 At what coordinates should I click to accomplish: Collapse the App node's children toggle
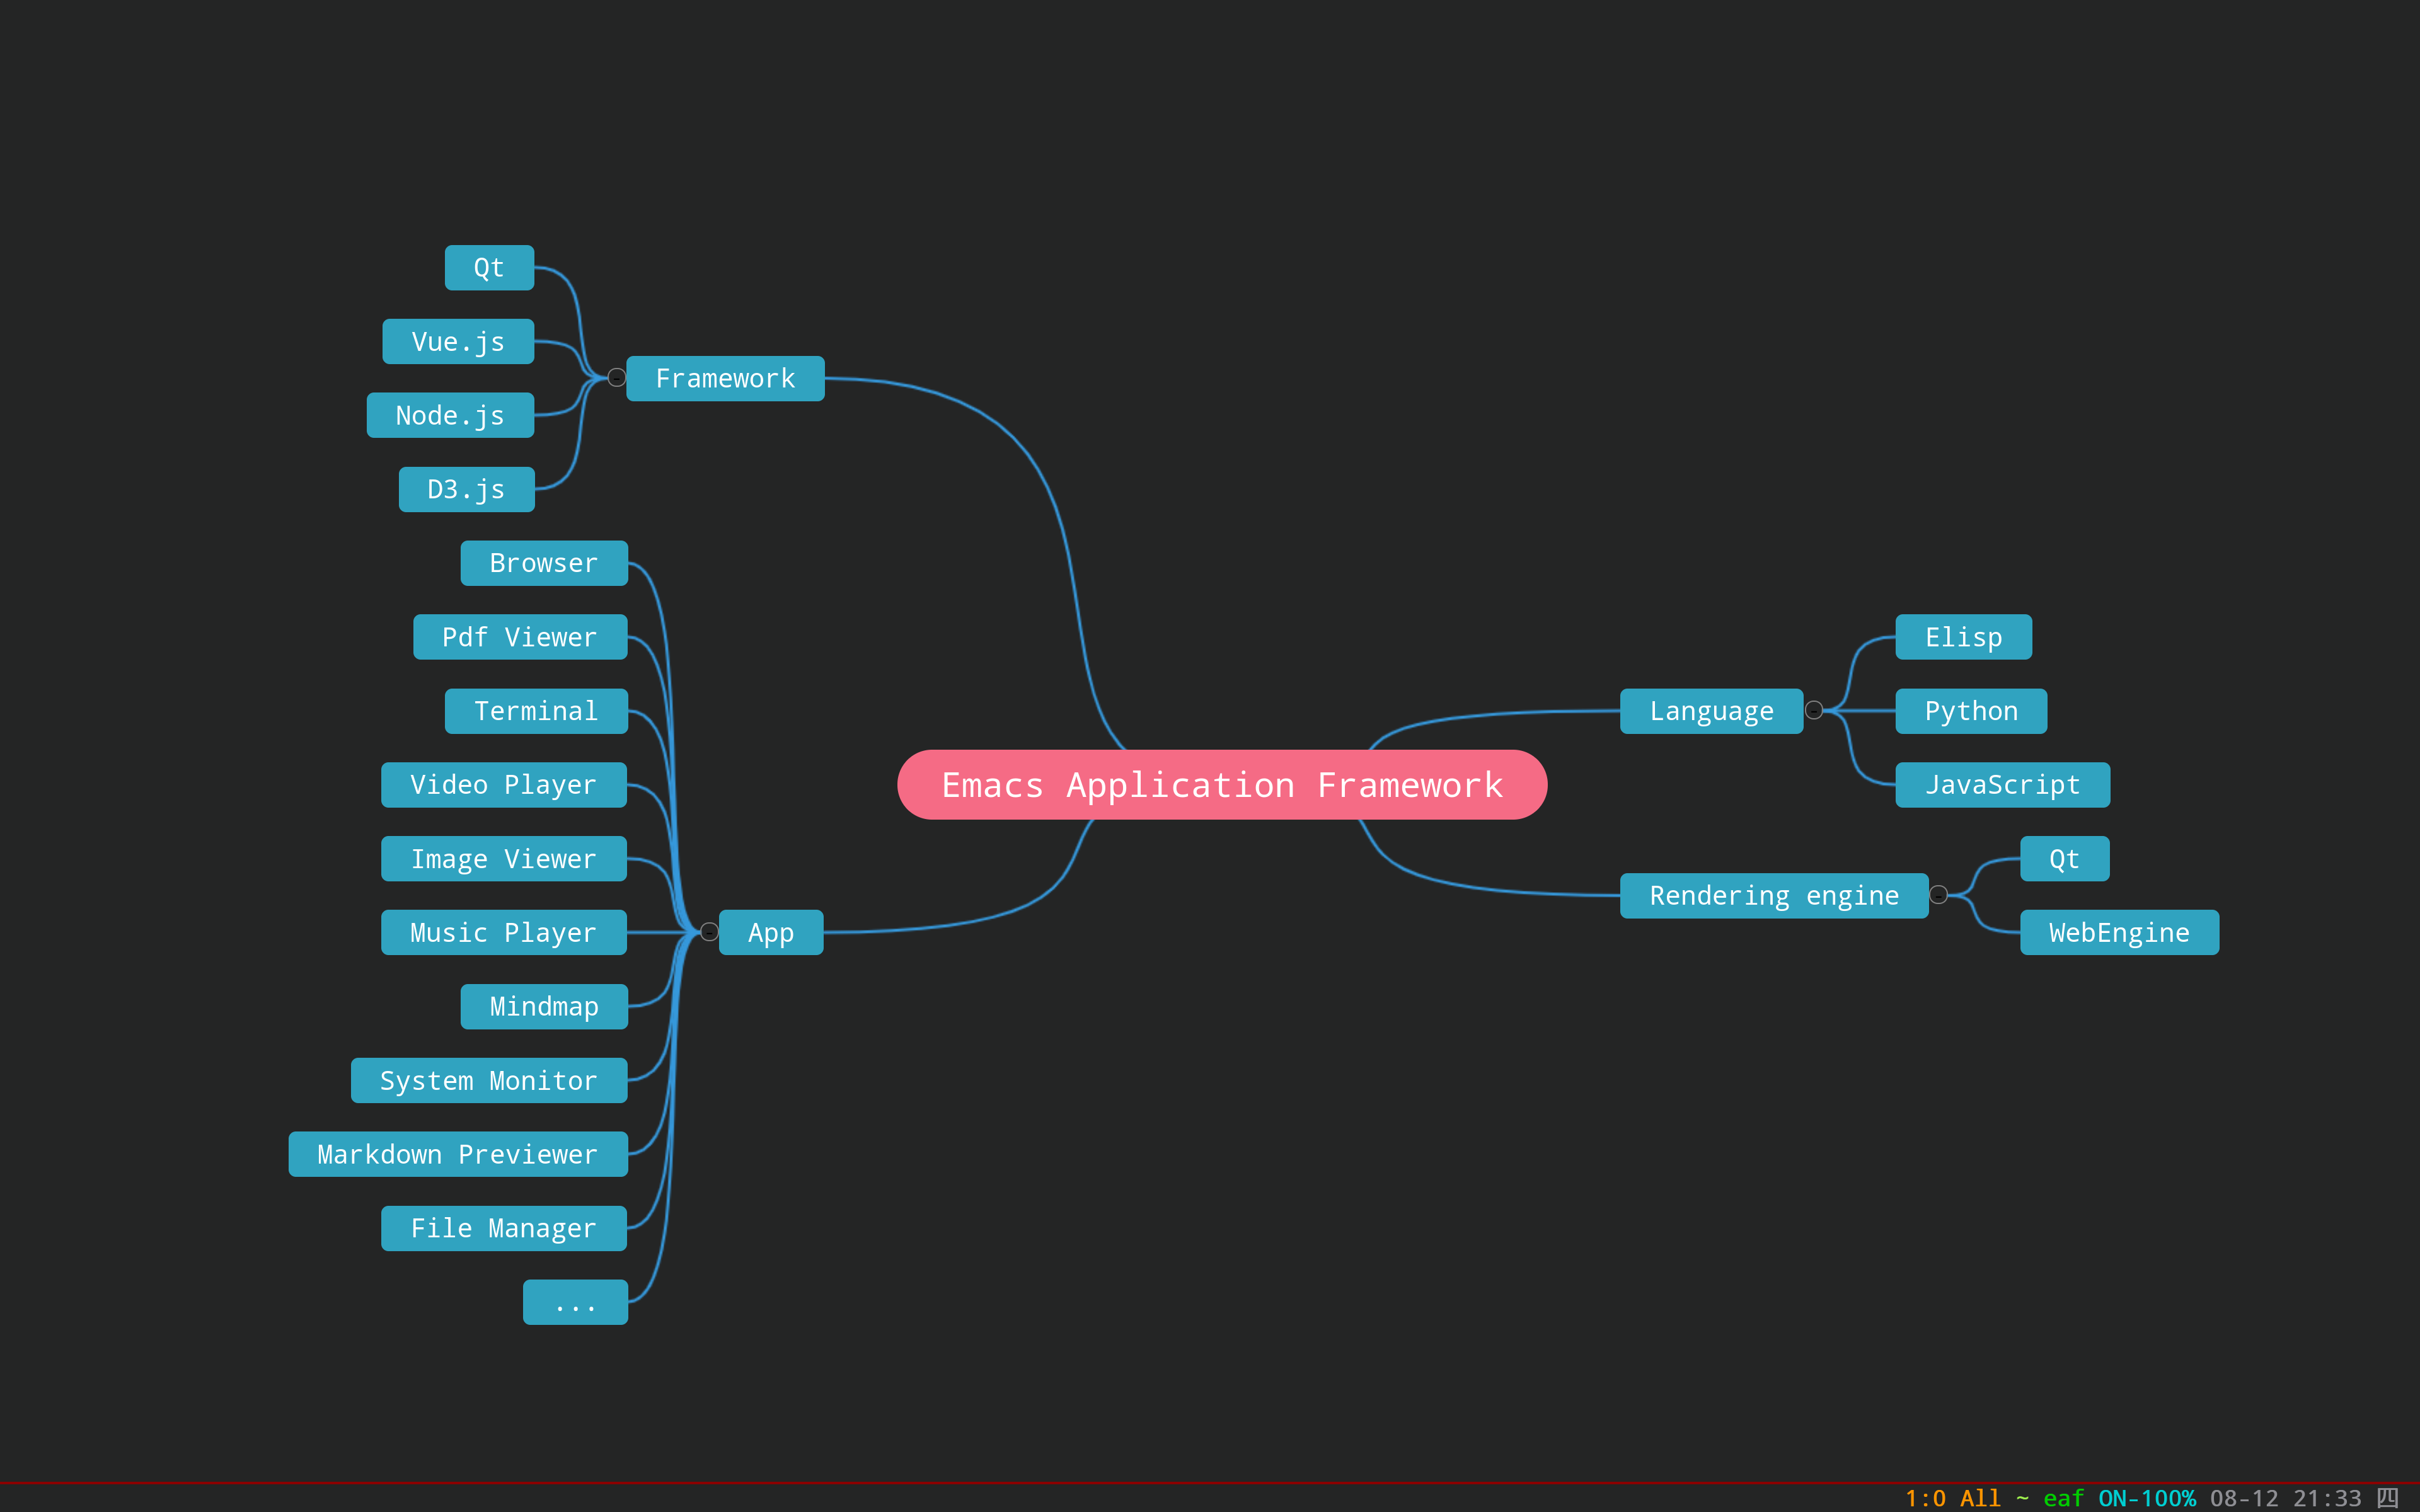[709, 932]
